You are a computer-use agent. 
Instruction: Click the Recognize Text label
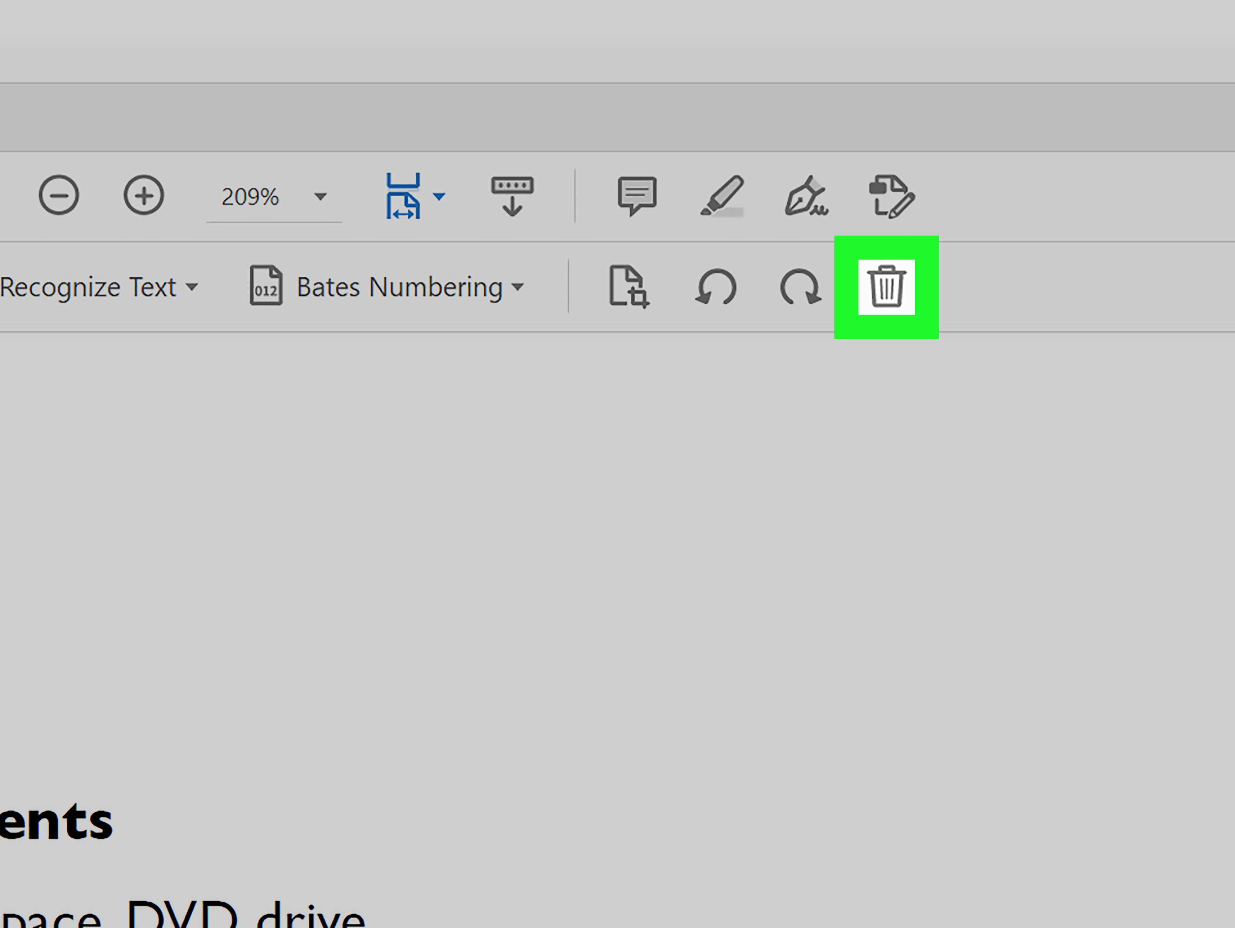[x=88, y=287]
